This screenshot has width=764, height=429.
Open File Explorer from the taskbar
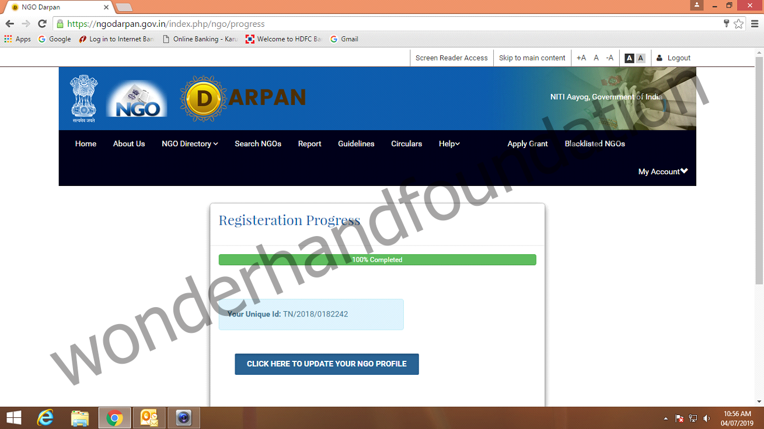tap(80, 418)
